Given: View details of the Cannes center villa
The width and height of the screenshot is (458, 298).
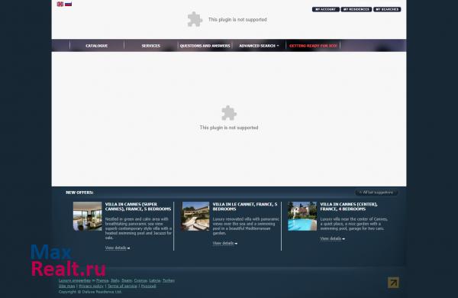Looking at the screenshot, I should coord(332,238).
